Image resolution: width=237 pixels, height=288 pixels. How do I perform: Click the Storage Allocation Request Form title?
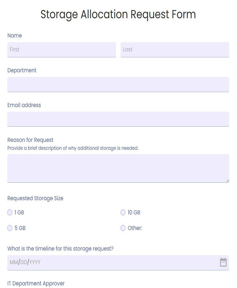[118, 14]
